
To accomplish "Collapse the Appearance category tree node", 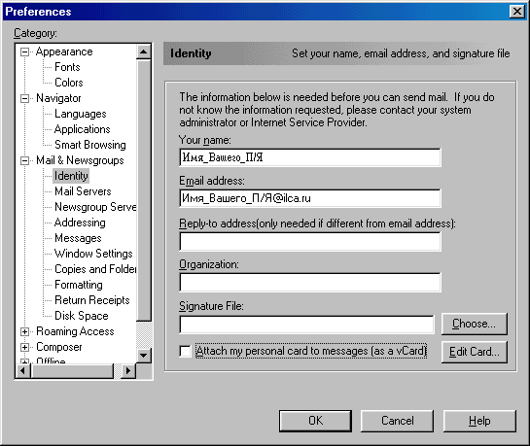I will (x=24, y=52).
